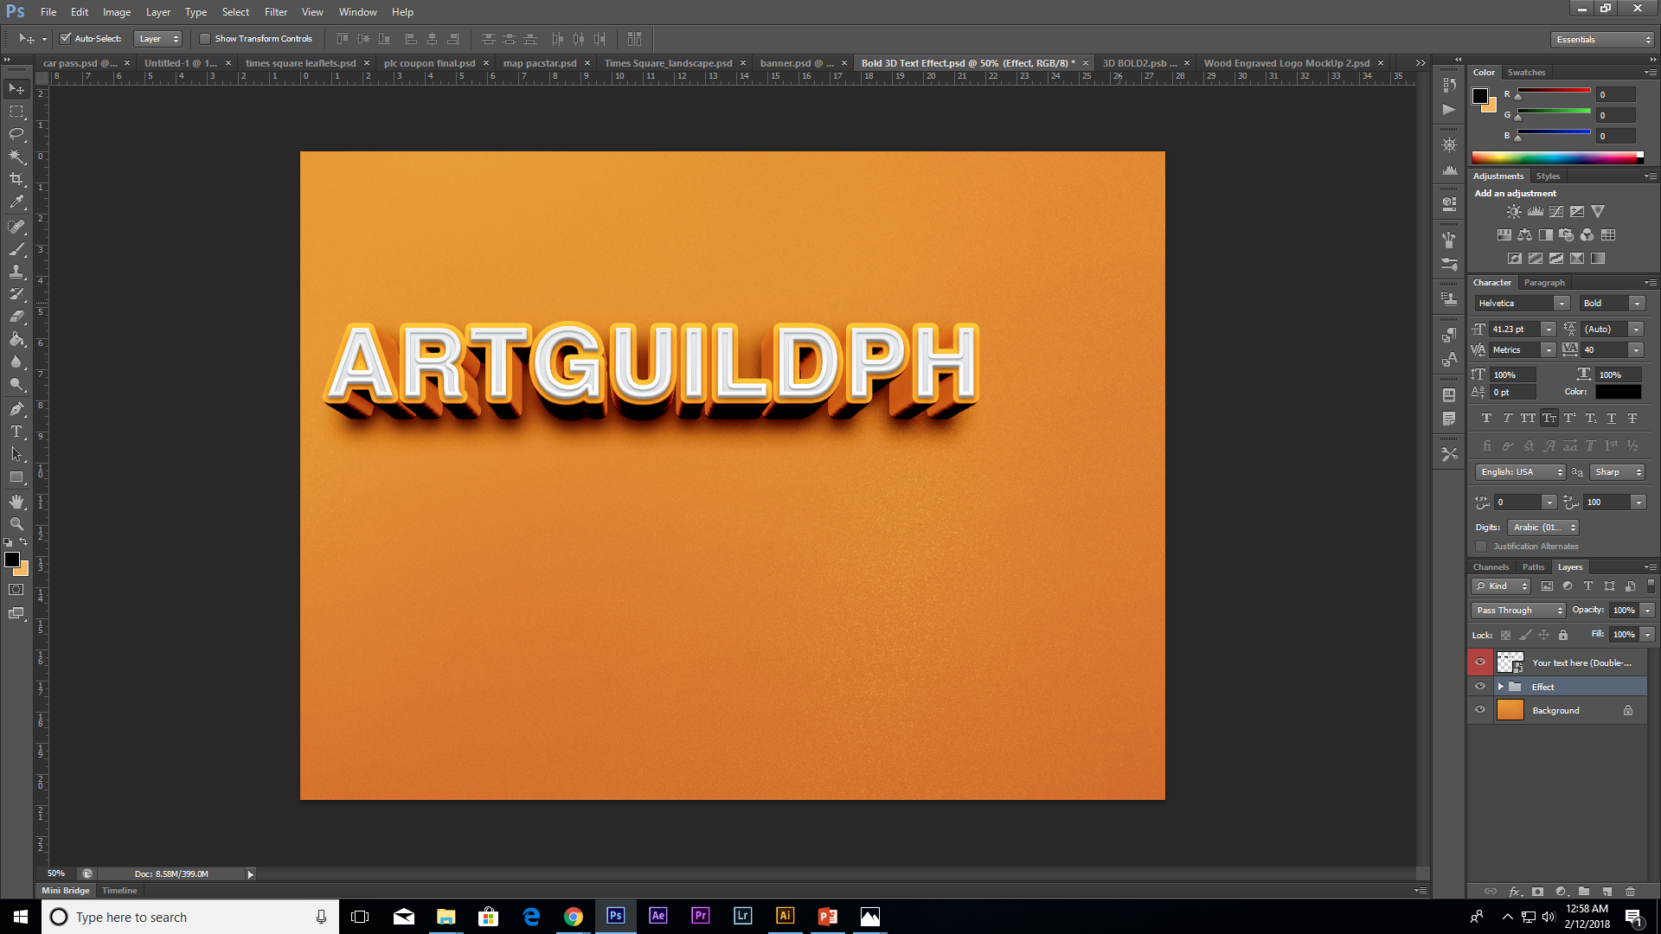Select the Paint Bucket tool

point(16,339)
